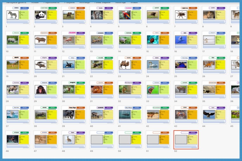Pick slide 29 showing the chimpanzee
This screenshot has width=242, height=161.
click(x=46, y=90)
